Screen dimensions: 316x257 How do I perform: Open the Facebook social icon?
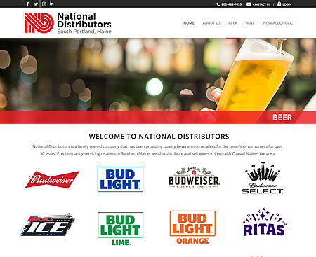pyautogui.click(x=28, y=4)
